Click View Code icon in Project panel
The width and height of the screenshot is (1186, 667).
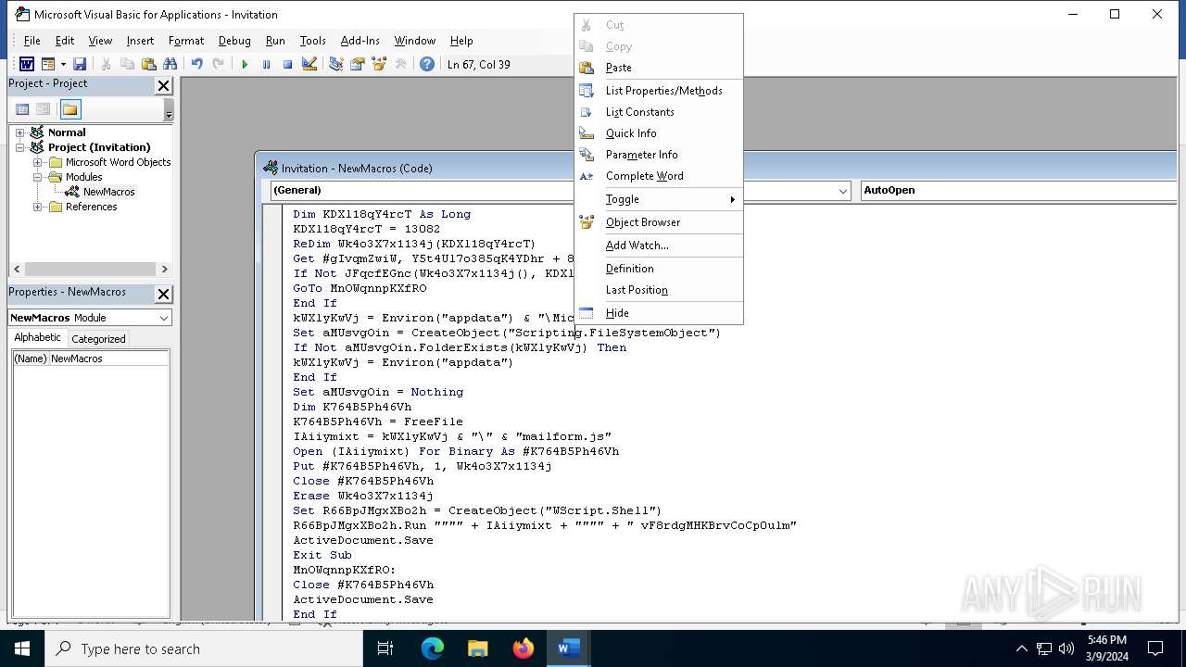[x=22, y=109]
